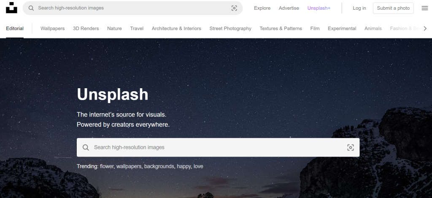
Task: Click the Unsplash hero heading
Action: pos(112,94)
